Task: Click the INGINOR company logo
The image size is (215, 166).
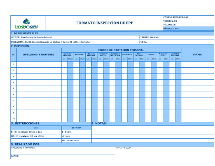Action: pos(27,23)
